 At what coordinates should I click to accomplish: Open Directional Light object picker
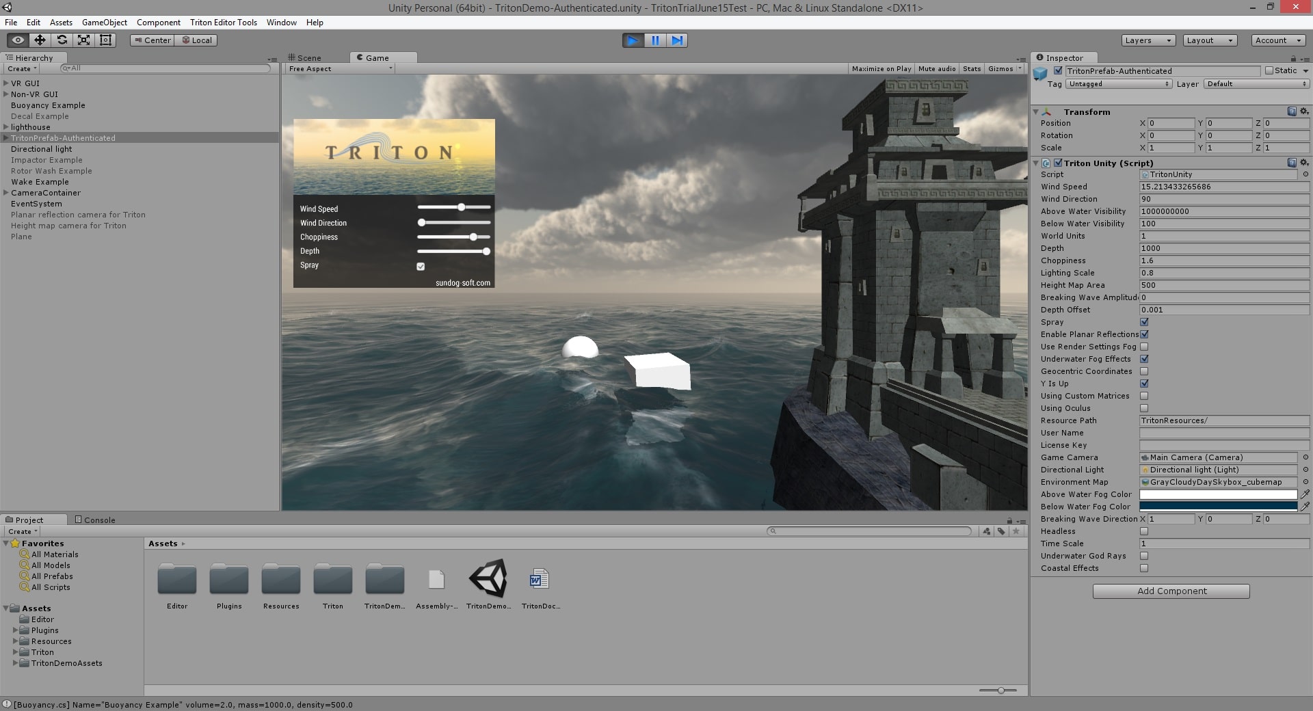[1305, 470]
